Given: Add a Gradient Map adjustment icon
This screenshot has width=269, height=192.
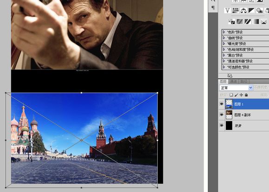Looking at the screenshot, I should (x=256, y=22).
